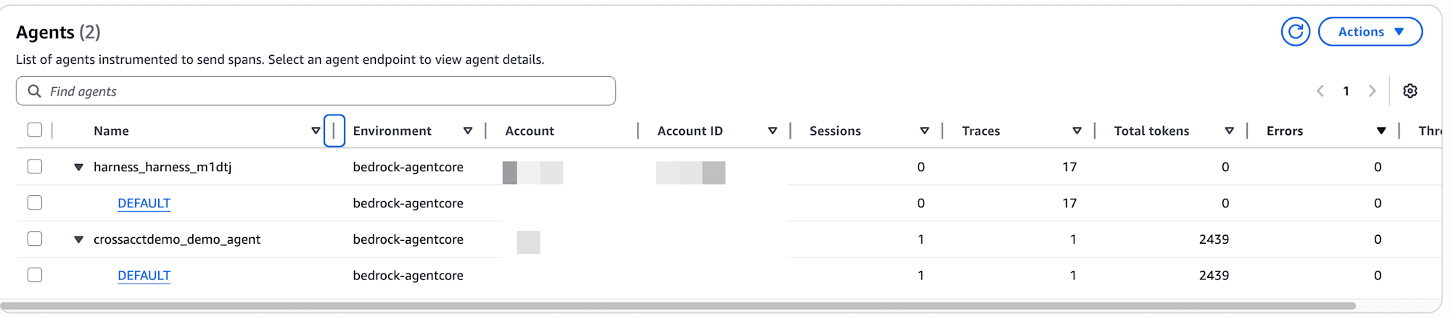Check the harness_harness_m1dtj row checkbox
The height and width of the screenshot is (317, 1451).
(x=35, y=166)
